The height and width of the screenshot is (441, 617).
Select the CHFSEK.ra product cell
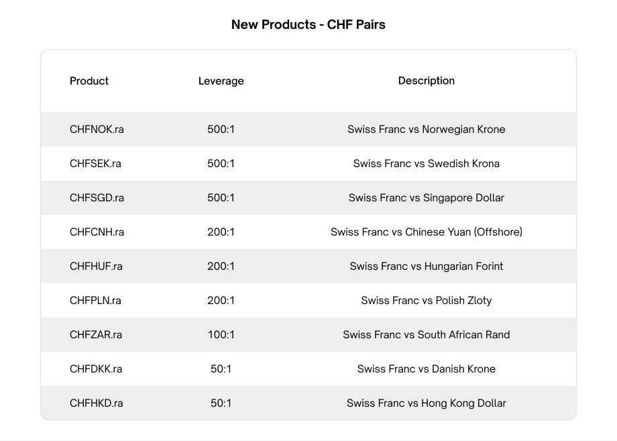coord(95,163)
